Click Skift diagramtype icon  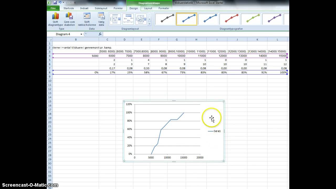click(x=55, y=16)
